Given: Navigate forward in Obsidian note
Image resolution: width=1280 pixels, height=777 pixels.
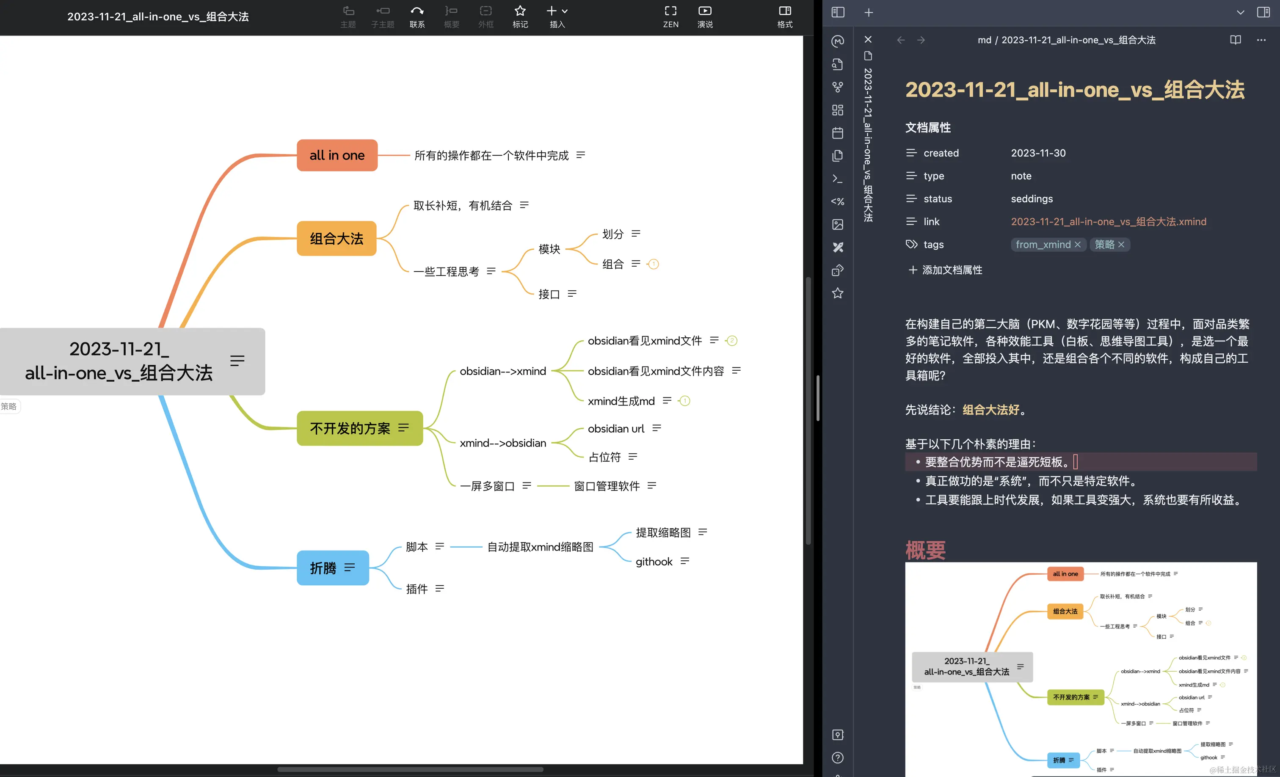Looking at the screenshot, I should (x=921, y=40).
